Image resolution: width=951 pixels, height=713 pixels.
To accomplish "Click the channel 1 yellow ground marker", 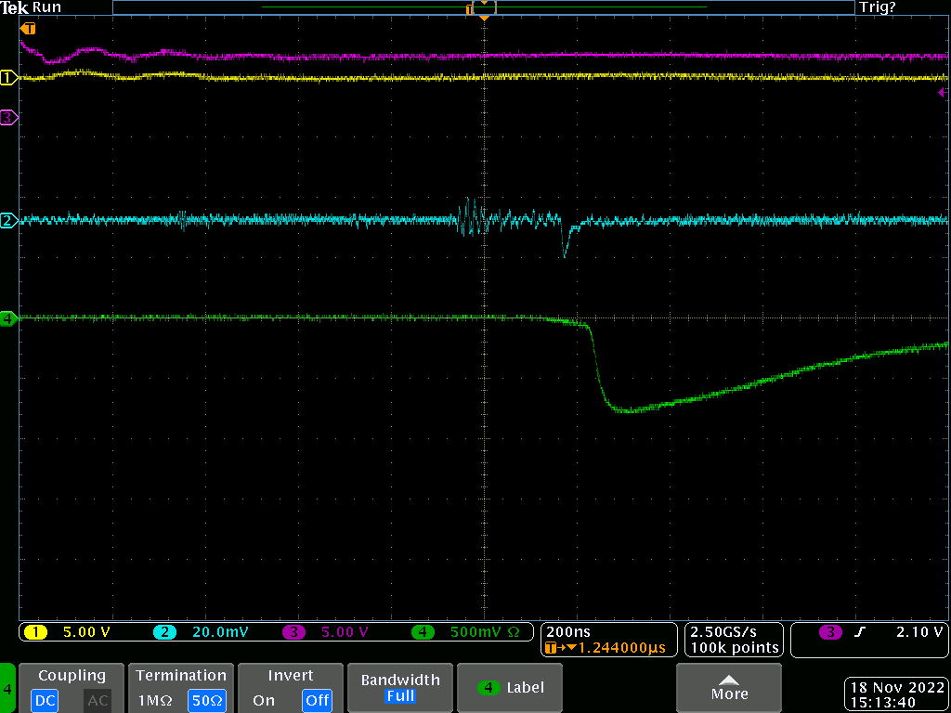I will (x=8, y=78).
